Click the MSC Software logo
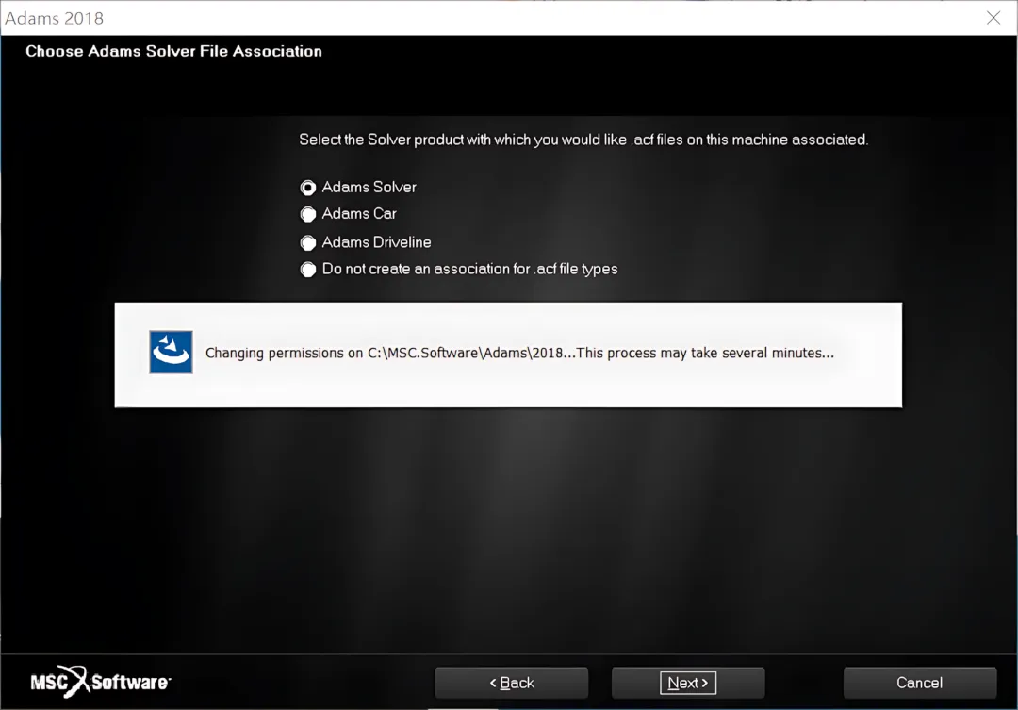 [x=101, y=682]
